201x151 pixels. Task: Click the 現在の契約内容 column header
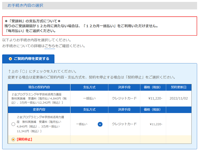(x=39, y=87)
